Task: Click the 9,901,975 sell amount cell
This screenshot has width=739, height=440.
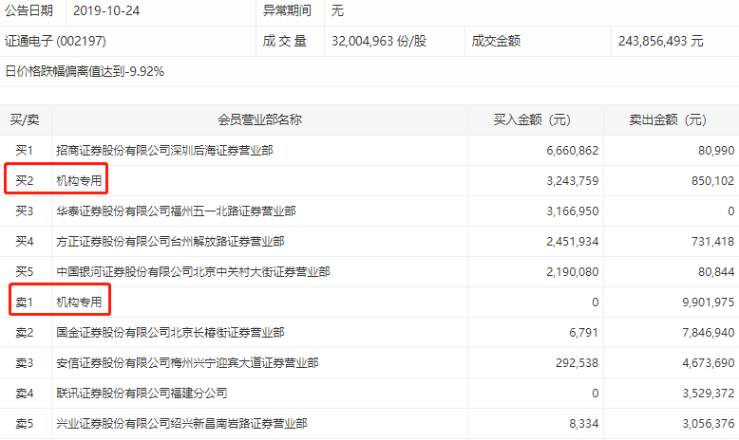Action: (x=703, y=302)
